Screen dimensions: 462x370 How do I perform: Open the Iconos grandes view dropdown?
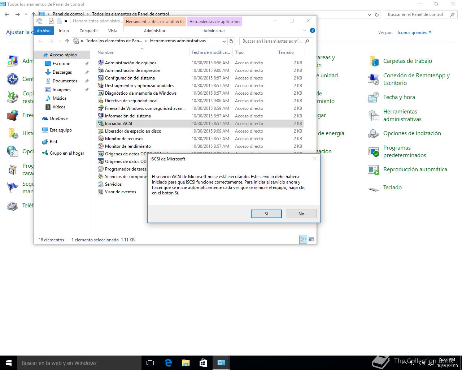(414, 33)
